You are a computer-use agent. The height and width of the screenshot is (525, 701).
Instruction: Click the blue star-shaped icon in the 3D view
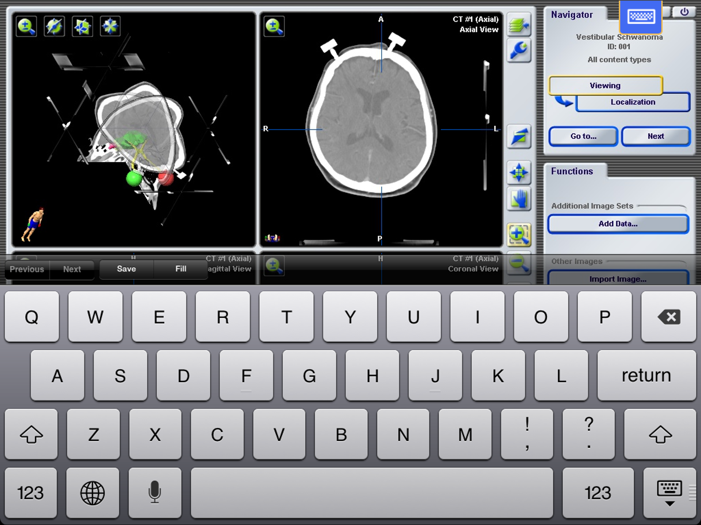point(110,26)
